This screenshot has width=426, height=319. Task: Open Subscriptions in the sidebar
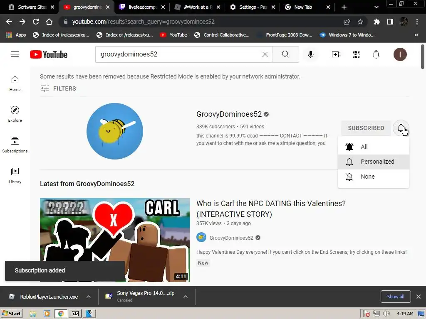tap(15, 145)
